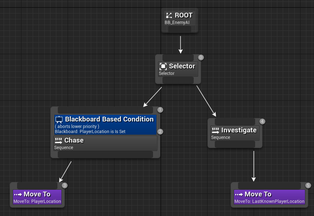Click execution index badge 4 on Investigate

(262, 121)
